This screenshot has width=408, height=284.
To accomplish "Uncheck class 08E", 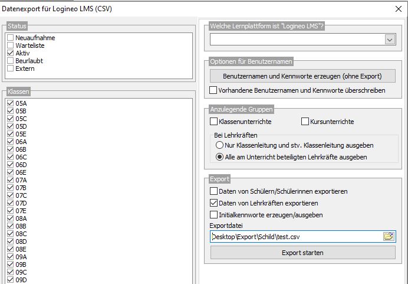I will pyautogui.click(x=10, y=249).
